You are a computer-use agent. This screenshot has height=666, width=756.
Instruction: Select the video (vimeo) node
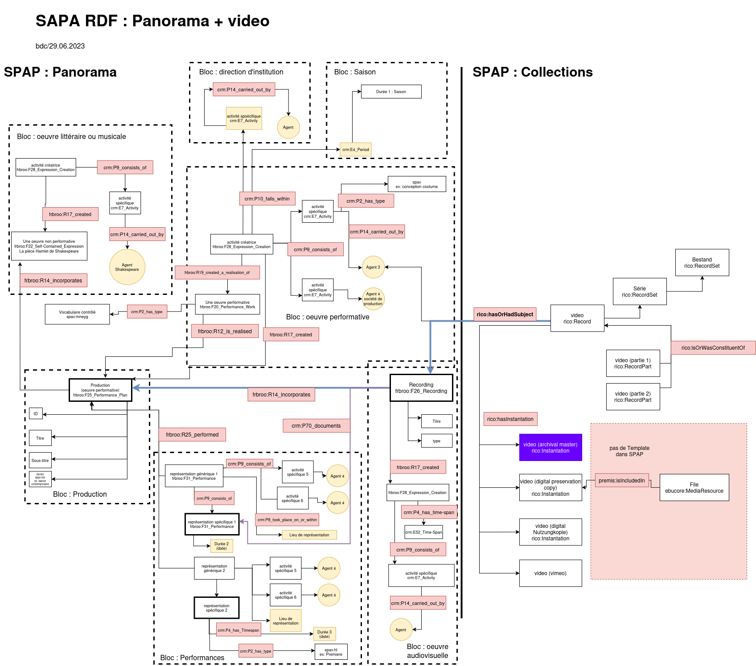pyautogui.click(x=551, y=573)
